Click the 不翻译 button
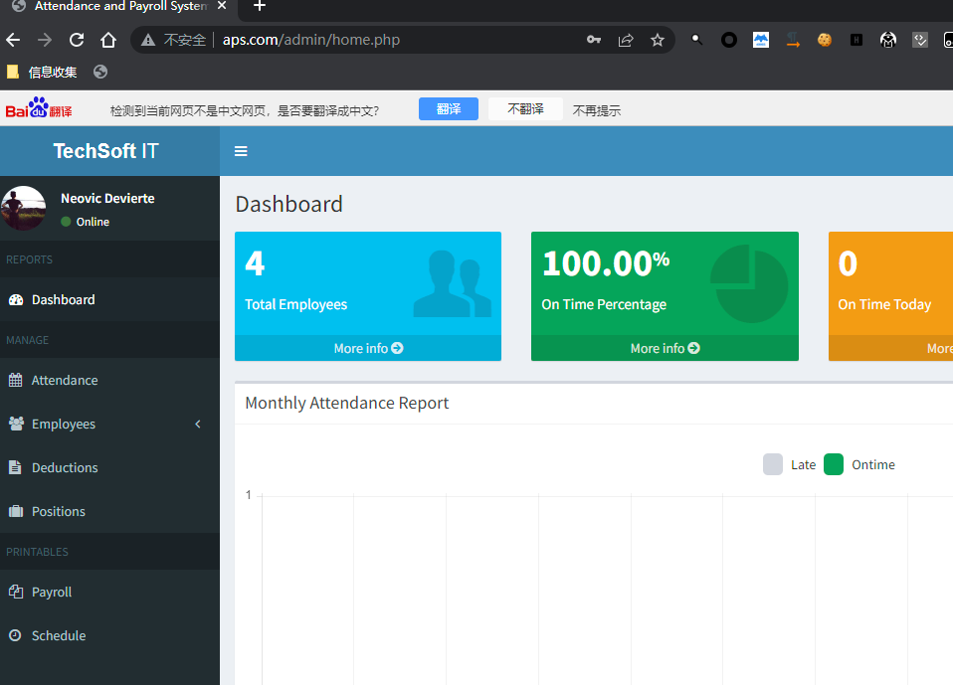 coord(525,109)
